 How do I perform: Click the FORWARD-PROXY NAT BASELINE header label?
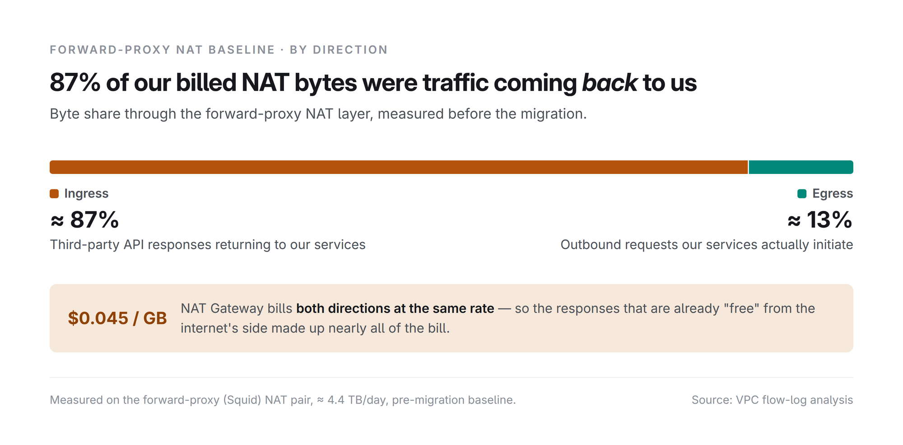pos(162,50)
